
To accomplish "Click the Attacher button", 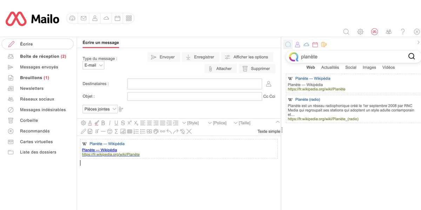I will pyautogui.click(x=220, y=69).
